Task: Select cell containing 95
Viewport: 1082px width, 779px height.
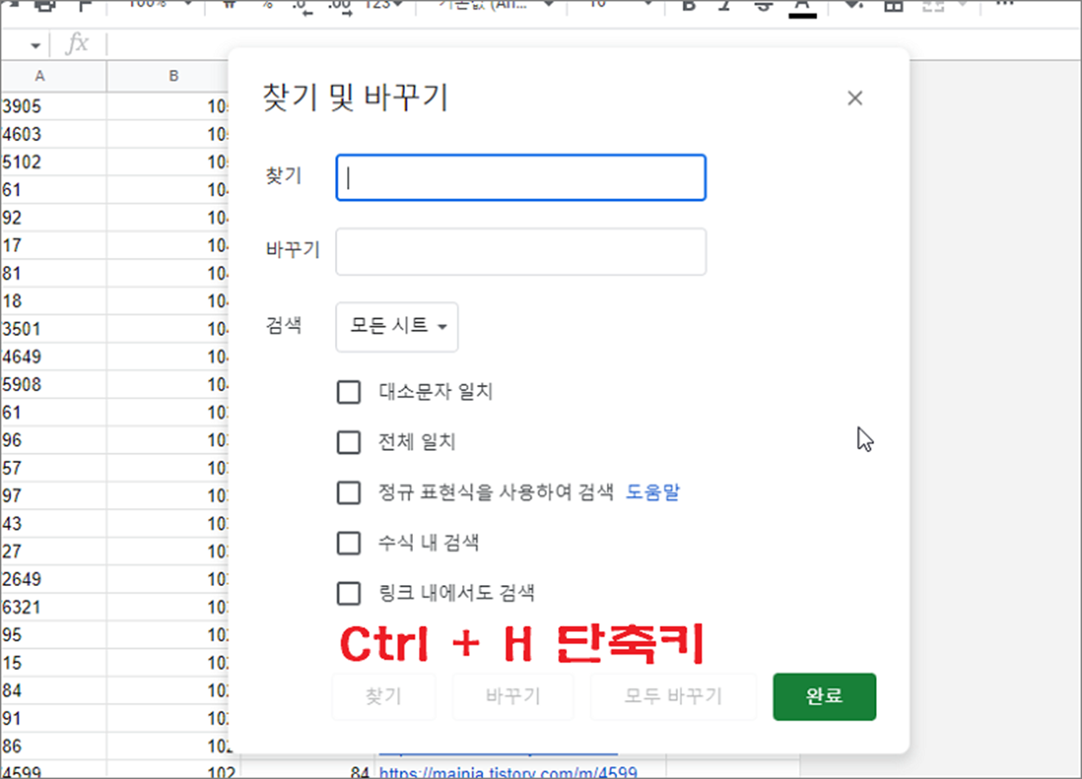Action: point(54,634)
